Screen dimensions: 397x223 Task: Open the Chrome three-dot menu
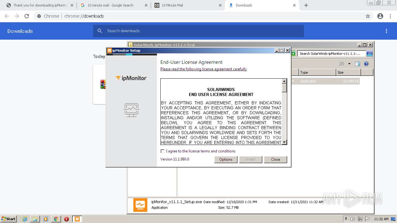click(x=390, y=16)
